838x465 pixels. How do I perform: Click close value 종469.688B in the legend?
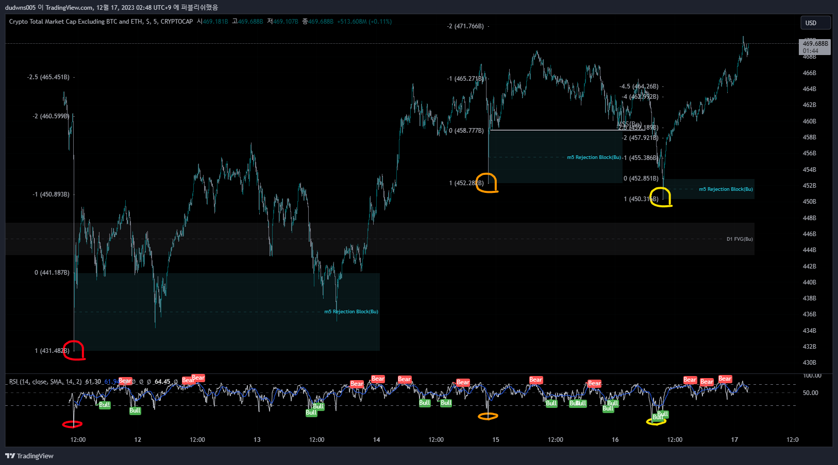tap(317, 22)
